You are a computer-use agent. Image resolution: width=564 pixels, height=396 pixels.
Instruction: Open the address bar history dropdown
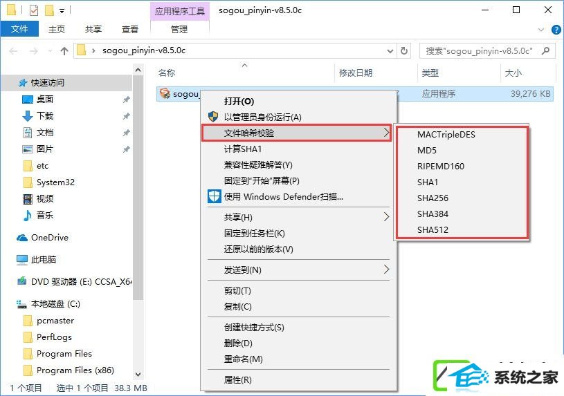(x=390, y=51)
